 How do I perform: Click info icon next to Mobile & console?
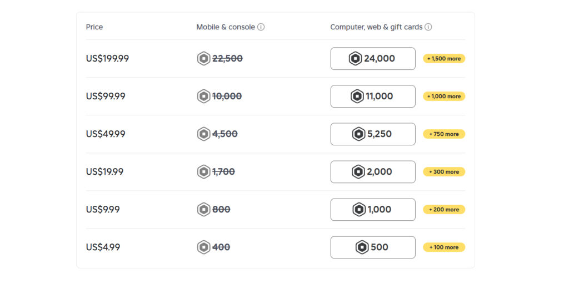click(x=261, y=27)
